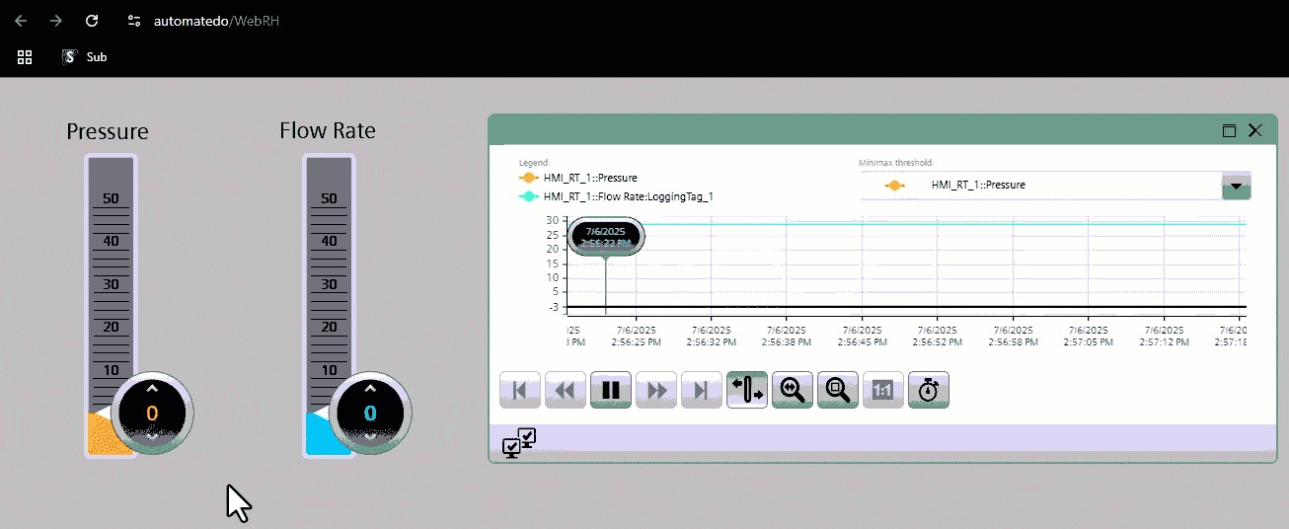Reset trend view with 1:1 button
This screenshot has height=529, width=1289.
click(883, 390)
